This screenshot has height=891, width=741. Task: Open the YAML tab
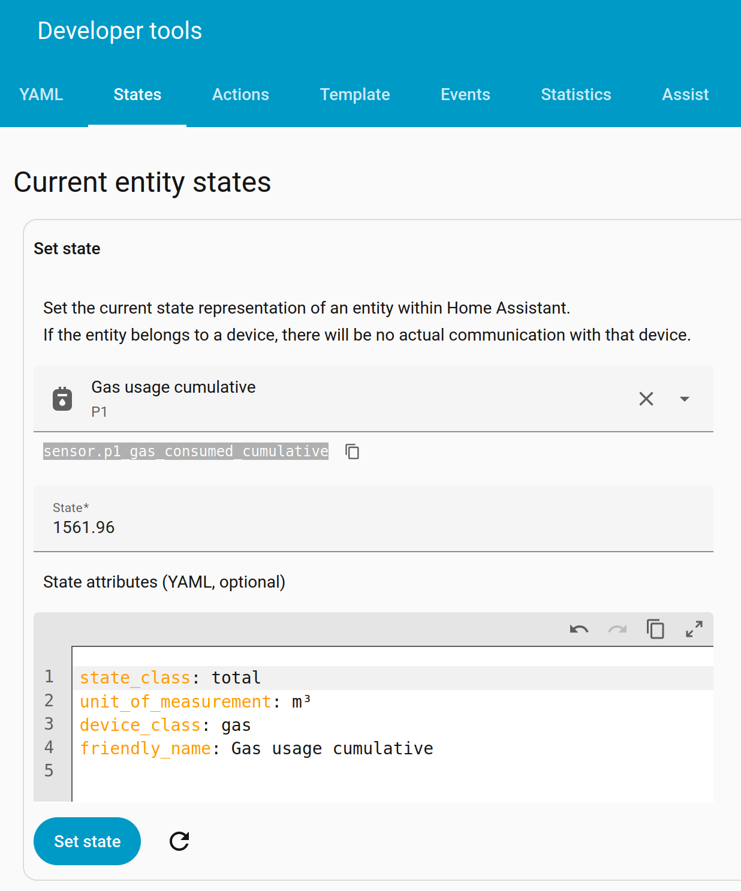point(41,95)
